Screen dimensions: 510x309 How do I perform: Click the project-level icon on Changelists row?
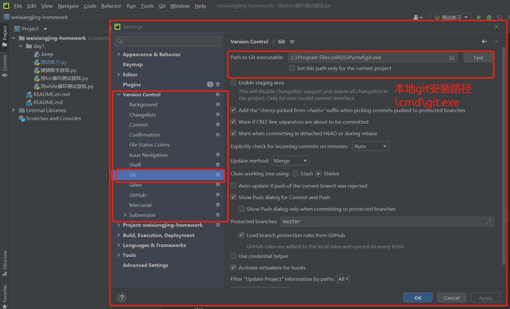218,115
